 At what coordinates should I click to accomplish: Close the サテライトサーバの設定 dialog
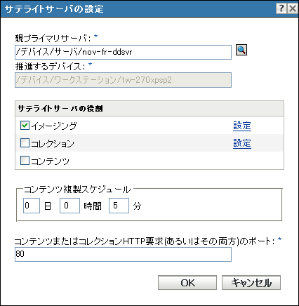click(x=293, y=8)
